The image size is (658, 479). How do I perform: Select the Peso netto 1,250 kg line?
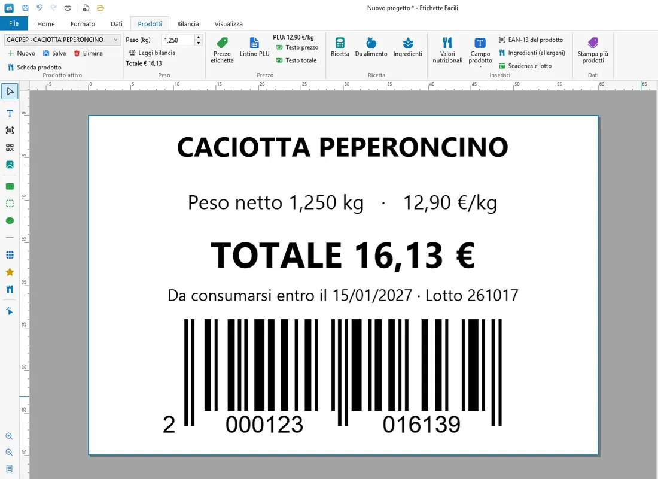[x=342, y=203]
